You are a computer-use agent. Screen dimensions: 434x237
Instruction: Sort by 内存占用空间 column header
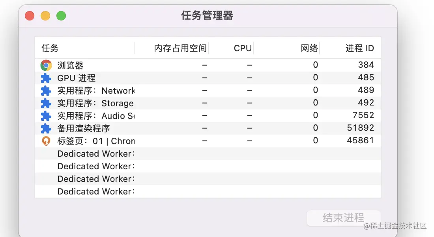point(180,48)
